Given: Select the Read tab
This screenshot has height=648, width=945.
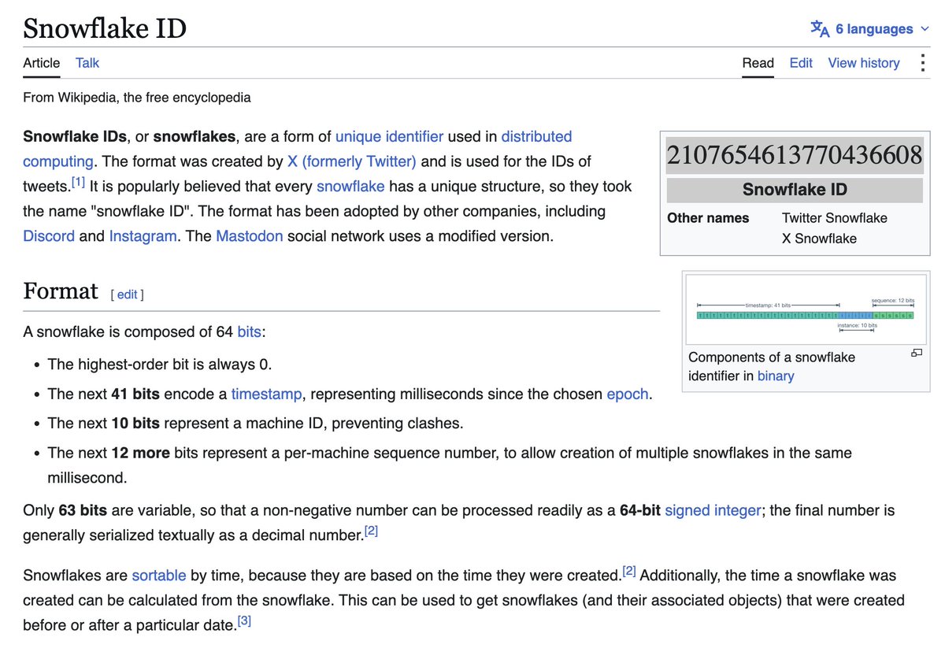Looking at the screenshot, I should 758,63.
